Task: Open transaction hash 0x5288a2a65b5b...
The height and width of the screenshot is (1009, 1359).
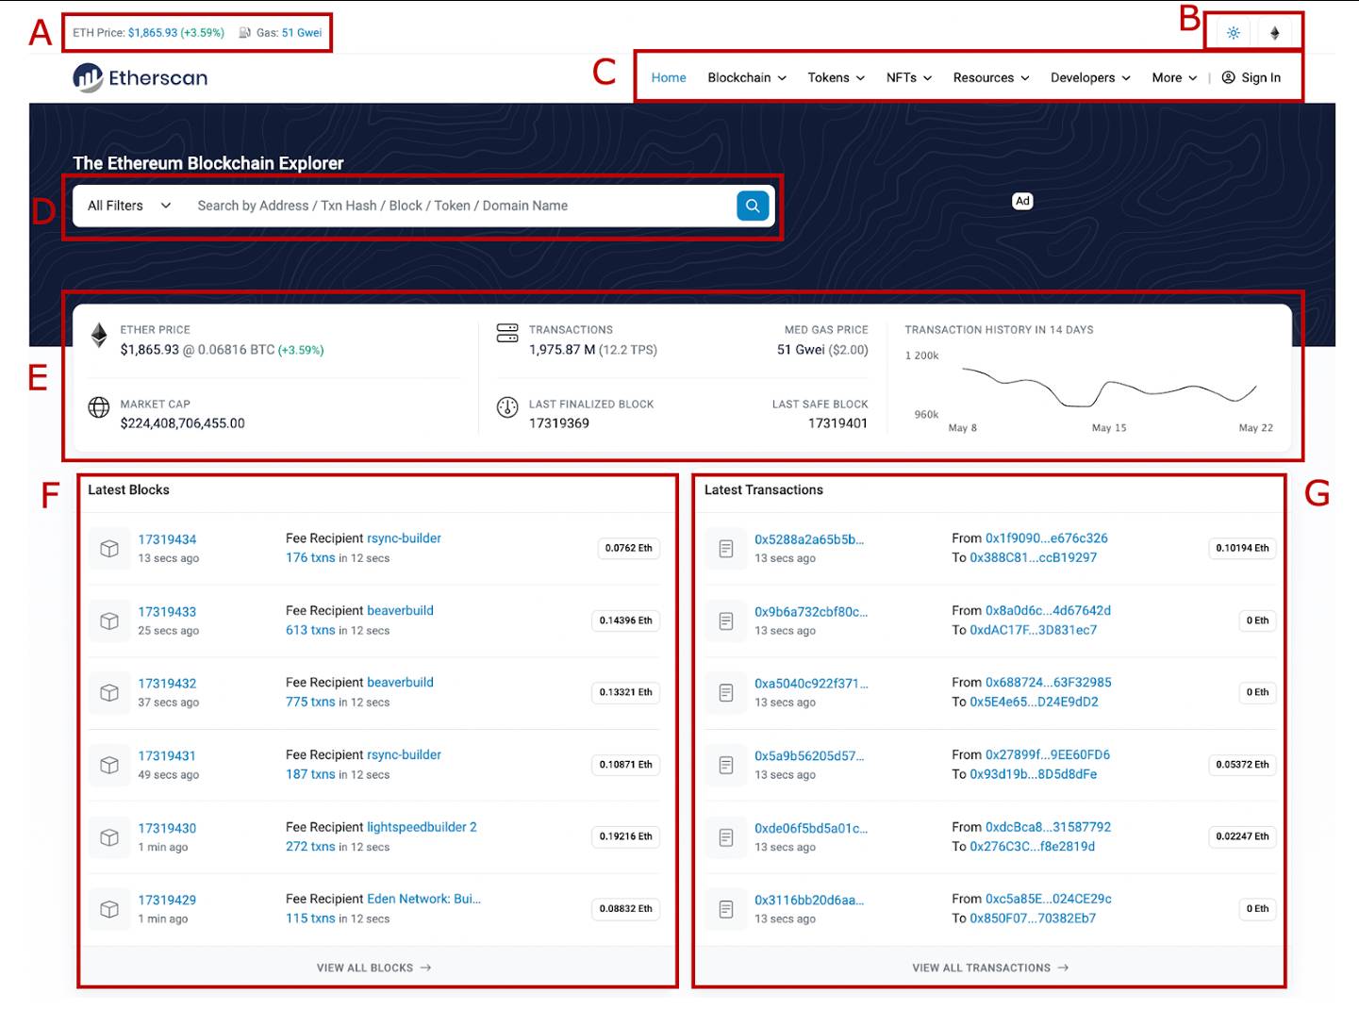Action: point(809,539)
